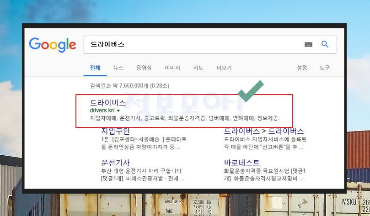Open the 도구 search tools
This screenshot has width=370, height=216.
tap(324, 68)
